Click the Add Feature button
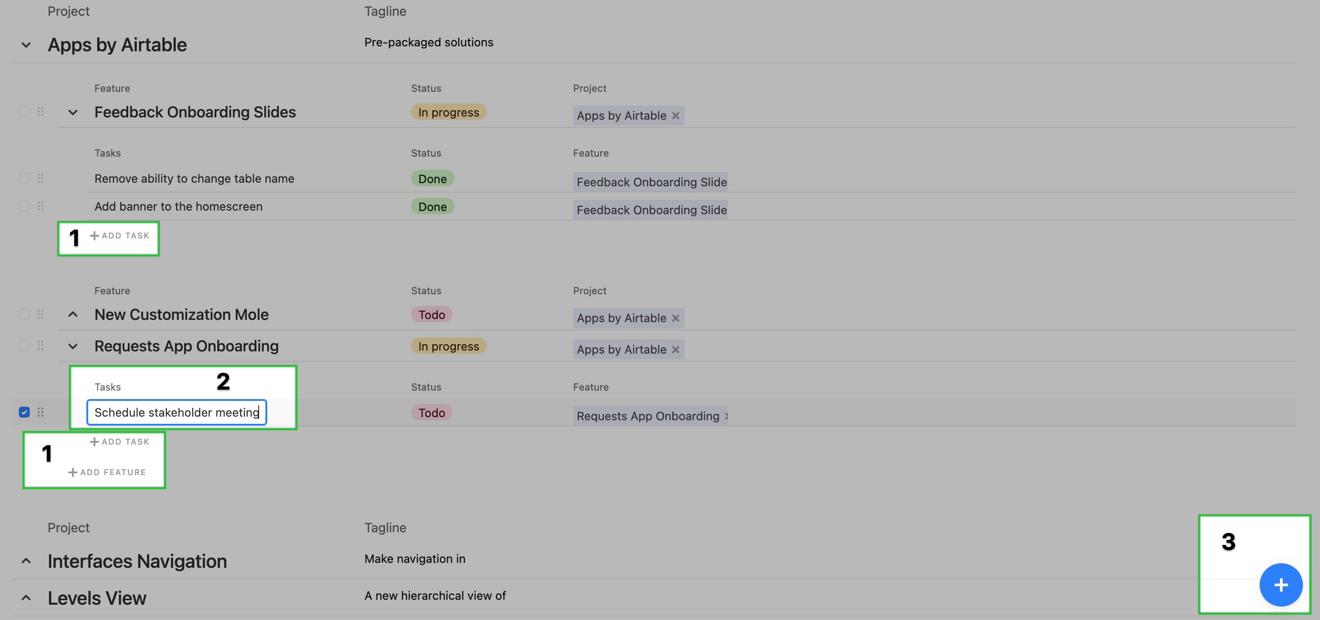 (x=107, y=472)
